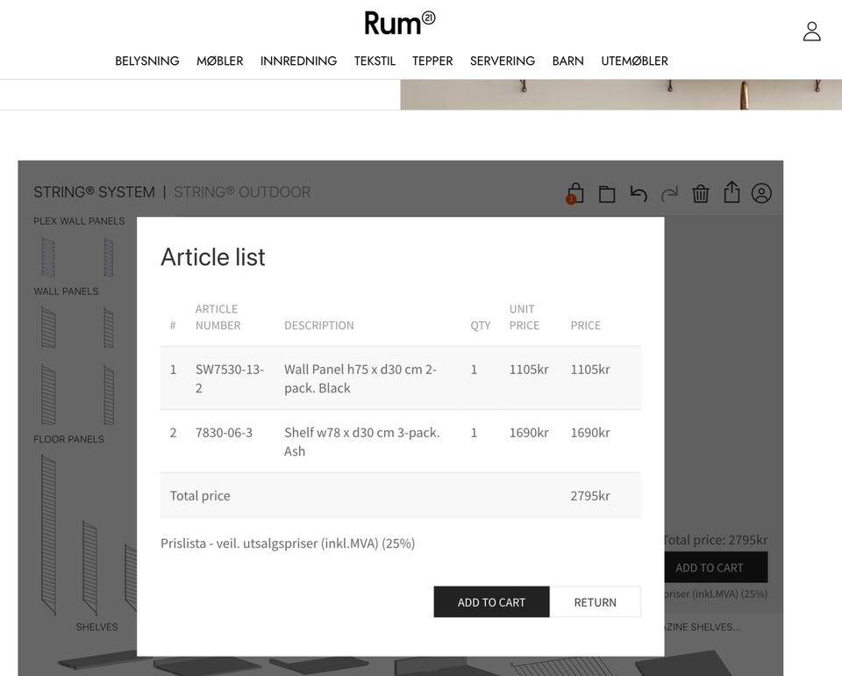
Task: Open the user account icon in header
Action: point(811,32)
